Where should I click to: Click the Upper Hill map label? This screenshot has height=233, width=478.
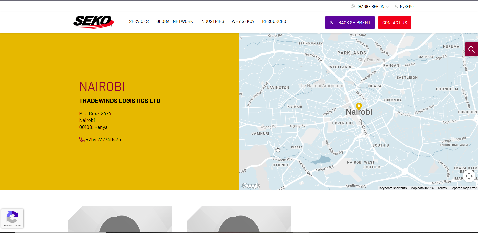(x=343, y=123)
